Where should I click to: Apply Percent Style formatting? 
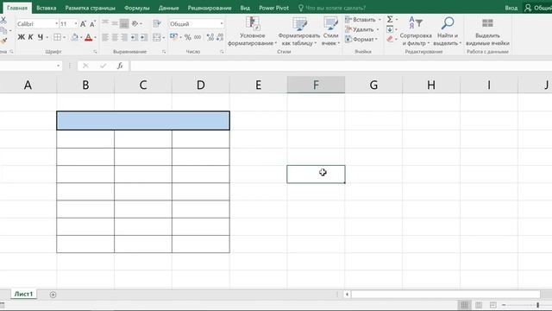pos(188,37)
